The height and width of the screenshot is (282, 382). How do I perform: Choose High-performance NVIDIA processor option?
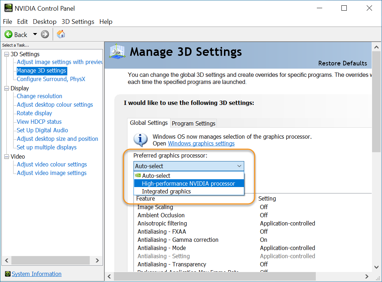click(189, 183)
